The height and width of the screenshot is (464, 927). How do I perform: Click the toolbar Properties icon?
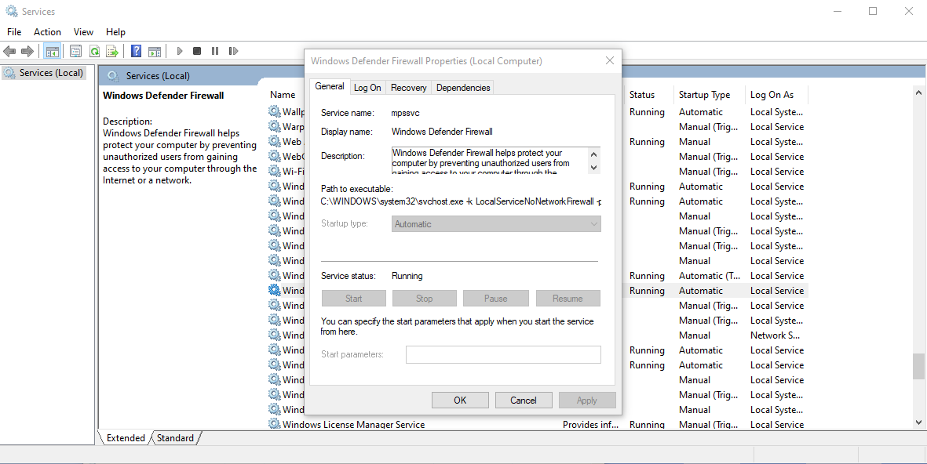75,52
